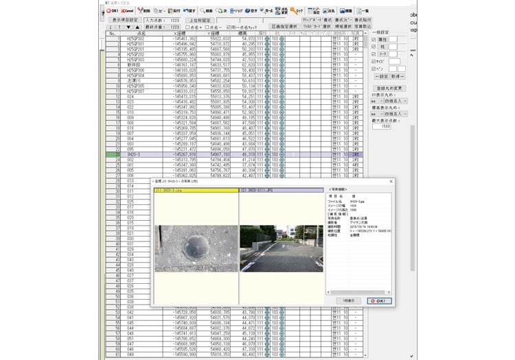Open the XY表示丸め 四捨五入 rounding dropdown
This screenshot has height=360, width=515.
click(x=396, y=101)
